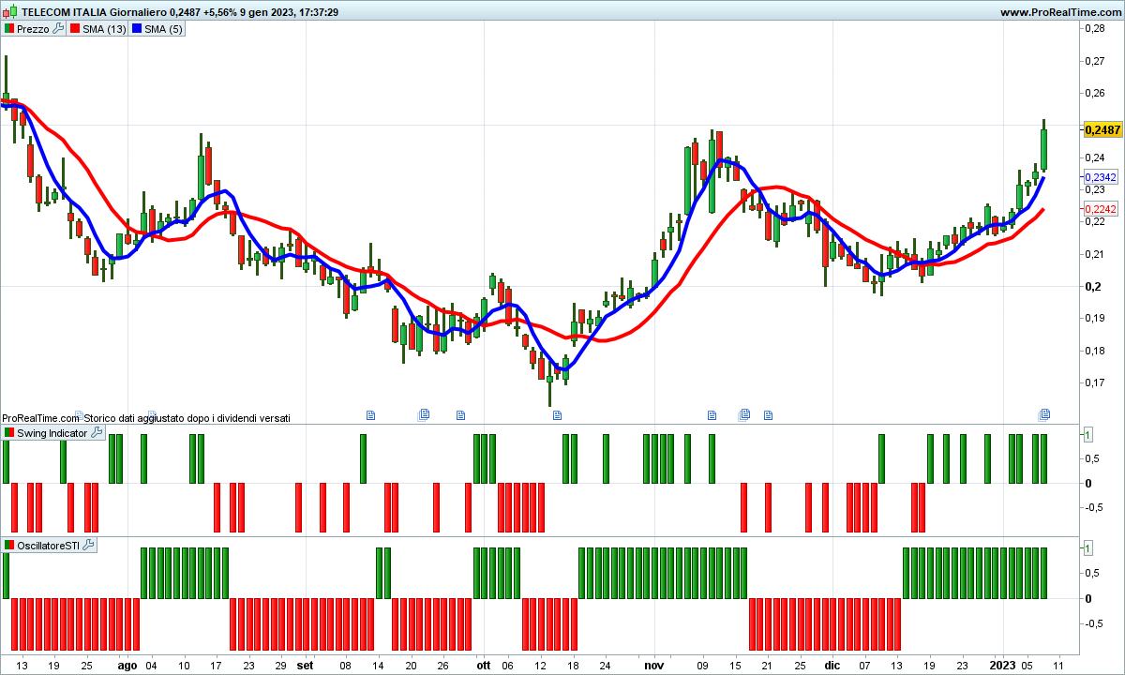Click the red-green icon next to OscillatoreSTI
The width and height of the screenshot is (1125, 675).
[9, 545]
